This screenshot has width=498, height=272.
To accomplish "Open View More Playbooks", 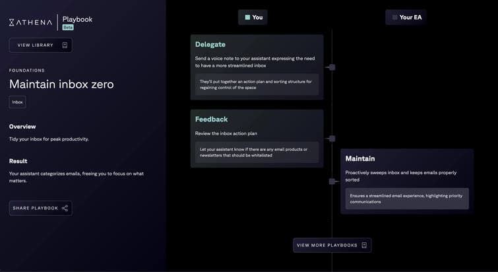I will 332,246.
